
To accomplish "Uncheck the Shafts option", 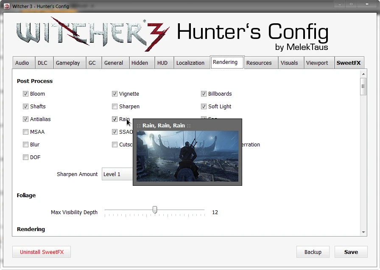I will coord(25,106).
